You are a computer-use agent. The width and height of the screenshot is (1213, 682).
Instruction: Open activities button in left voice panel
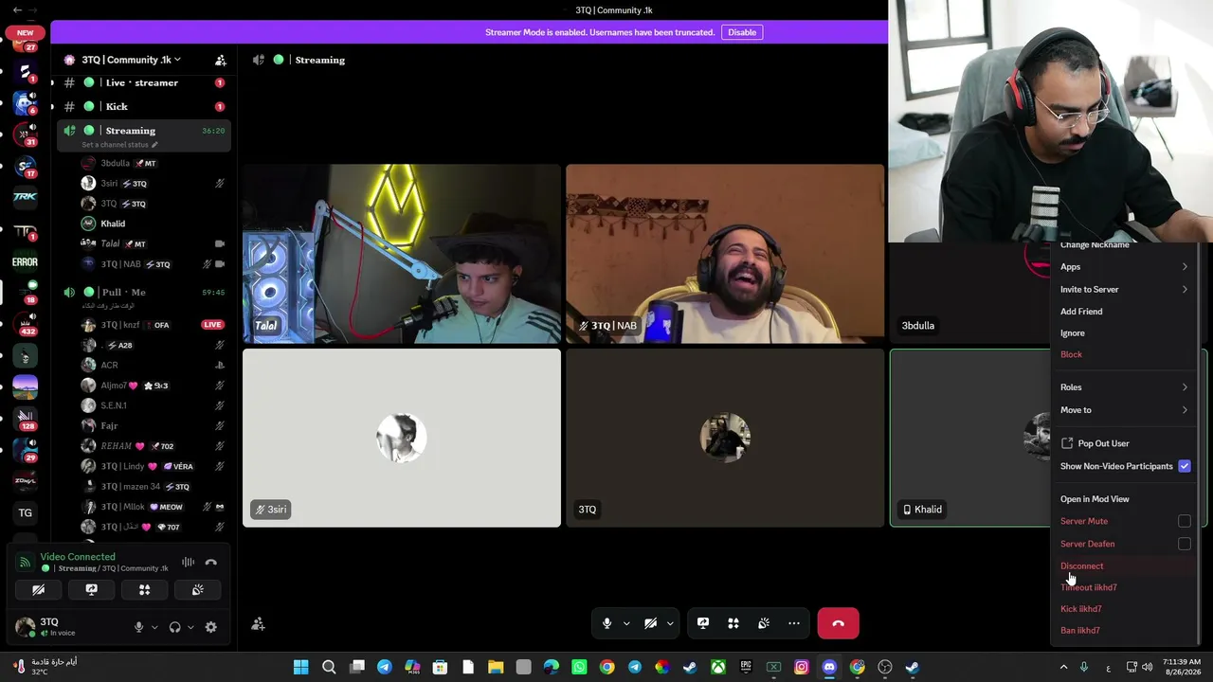coord(145,590)
